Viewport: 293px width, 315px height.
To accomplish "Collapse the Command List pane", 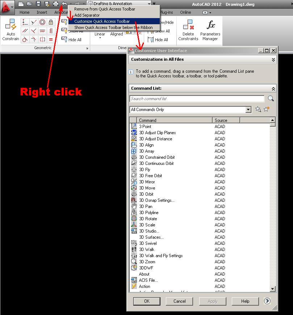I will coord(273,89).
